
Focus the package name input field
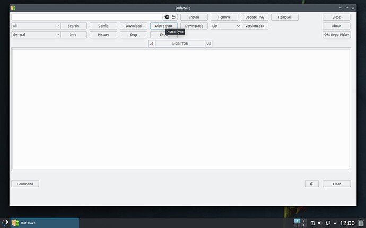pos(87,17)
